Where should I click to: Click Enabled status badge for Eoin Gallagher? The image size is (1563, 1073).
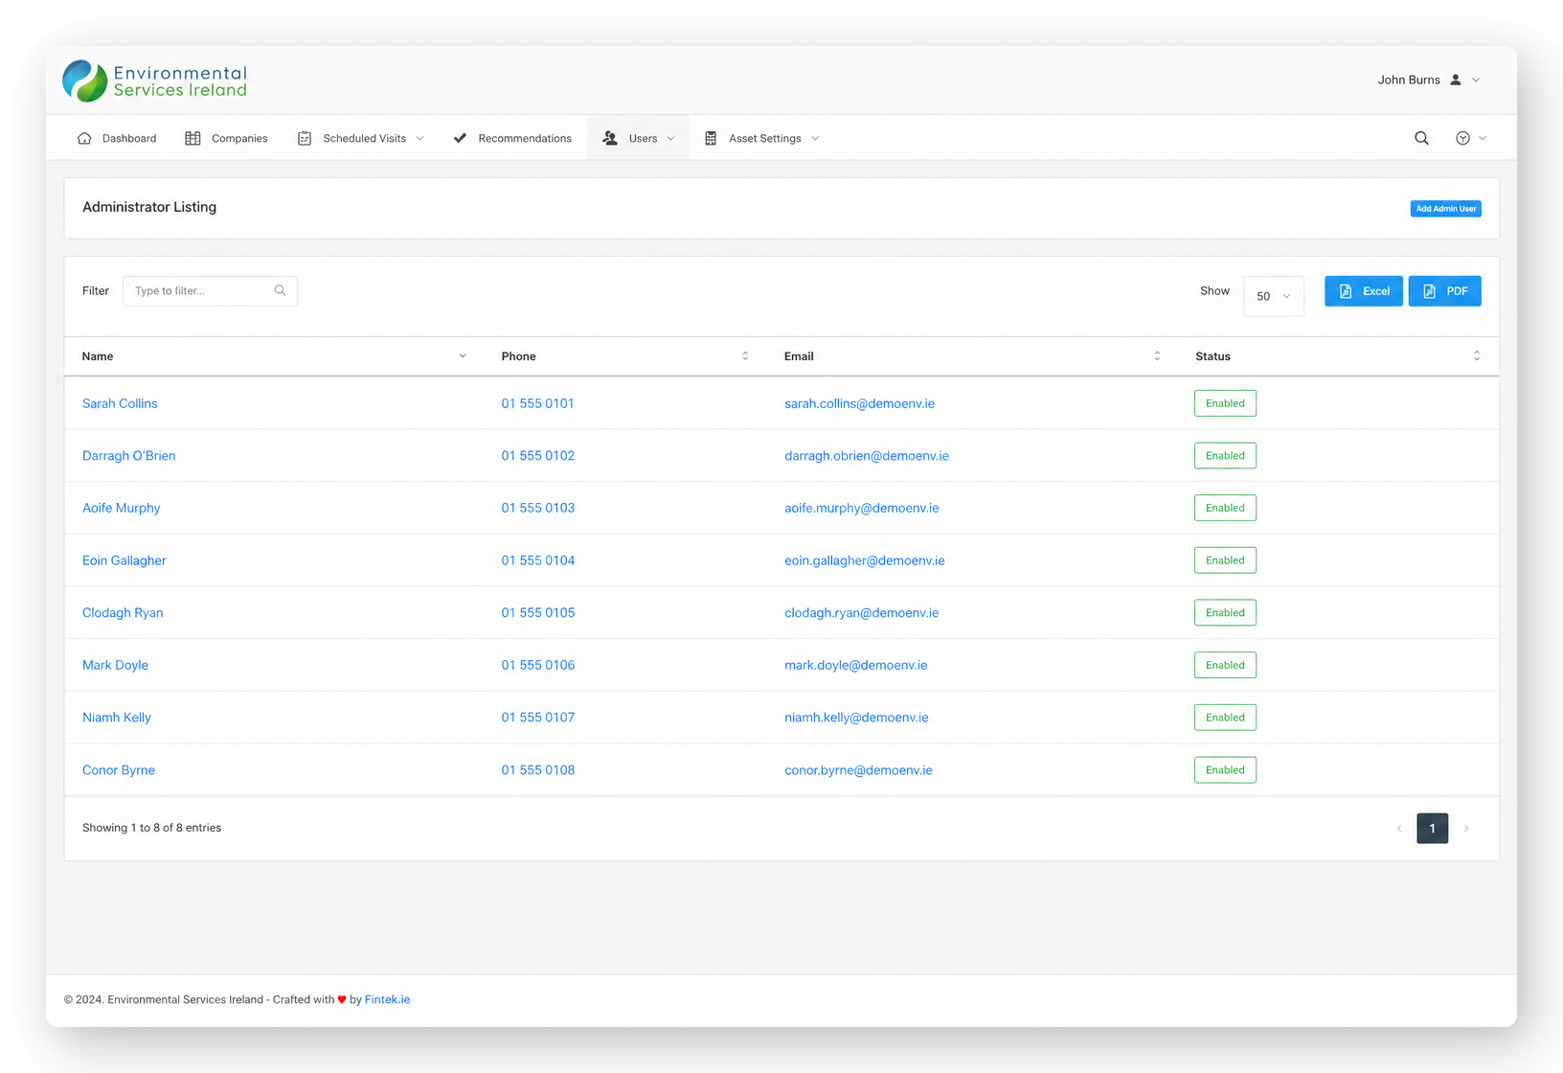tap(1225, 560)
